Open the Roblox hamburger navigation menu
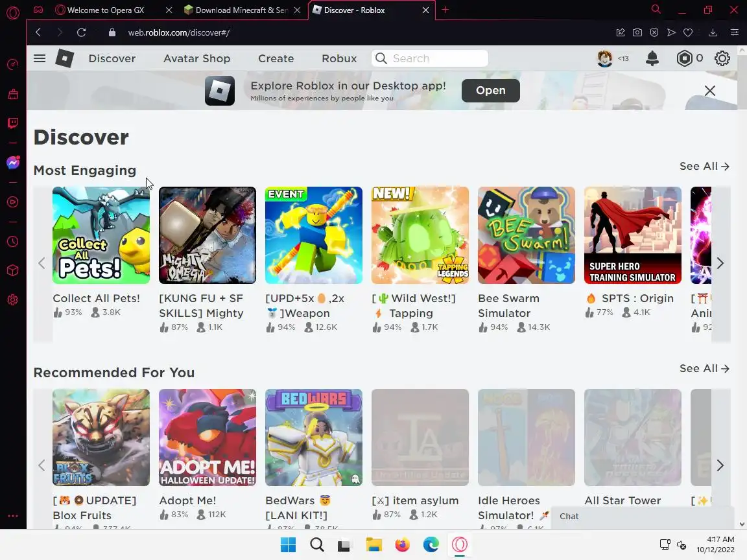The image size is (747, 560). (x=40, y=58)
